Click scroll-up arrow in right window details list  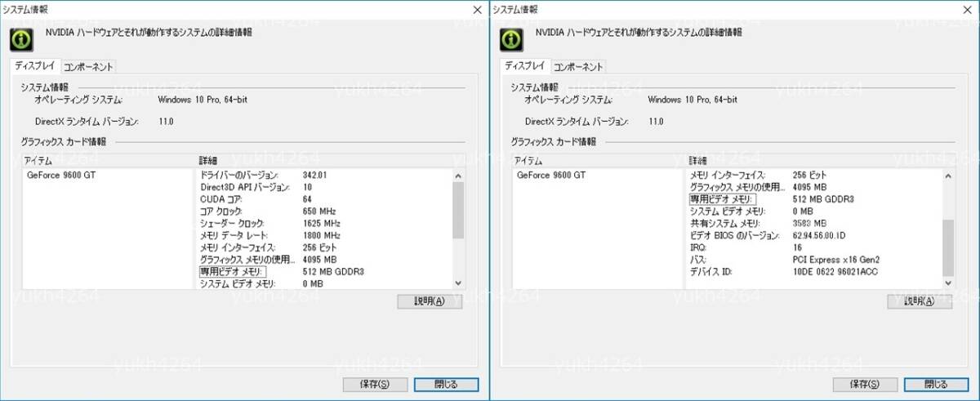point(947,176)
